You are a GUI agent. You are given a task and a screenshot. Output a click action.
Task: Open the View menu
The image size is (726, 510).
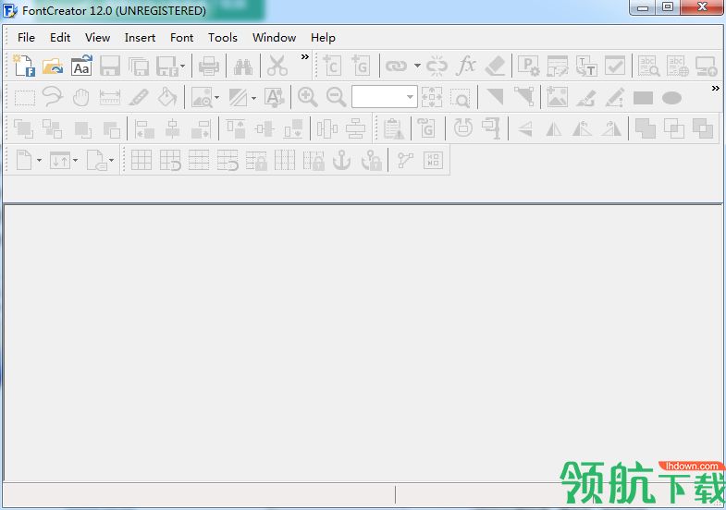(x=97, y=38)
